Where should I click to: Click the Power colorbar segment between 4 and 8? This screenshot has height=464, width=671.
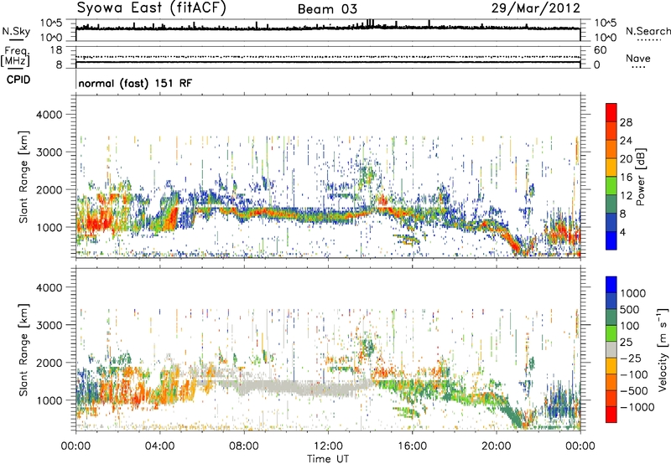[611, 222]
